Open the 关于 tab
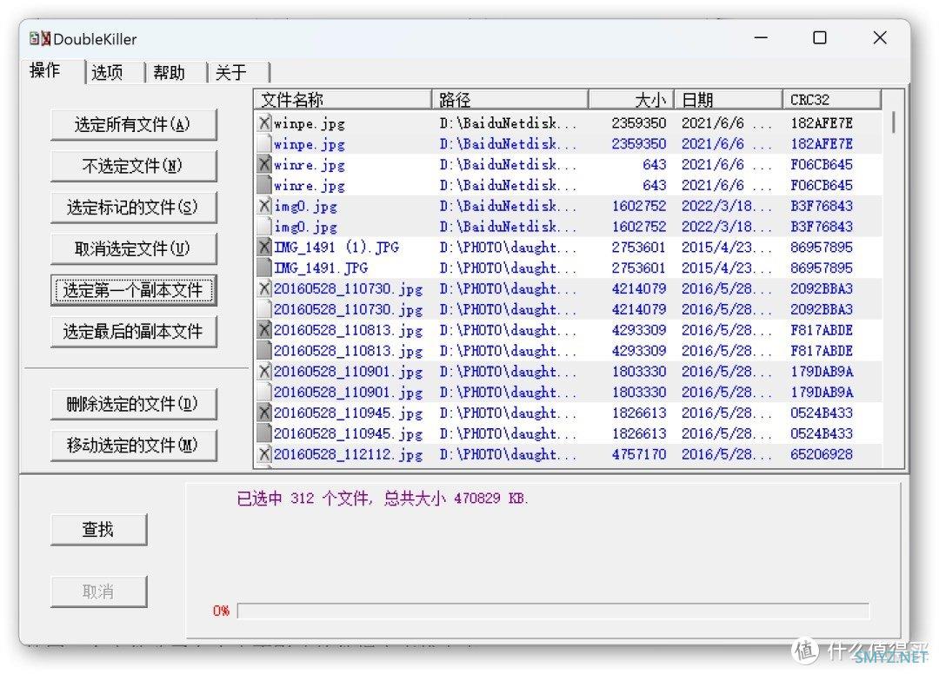Image resolution: width=939 pixels, height=674 pixels. point(231,72)
